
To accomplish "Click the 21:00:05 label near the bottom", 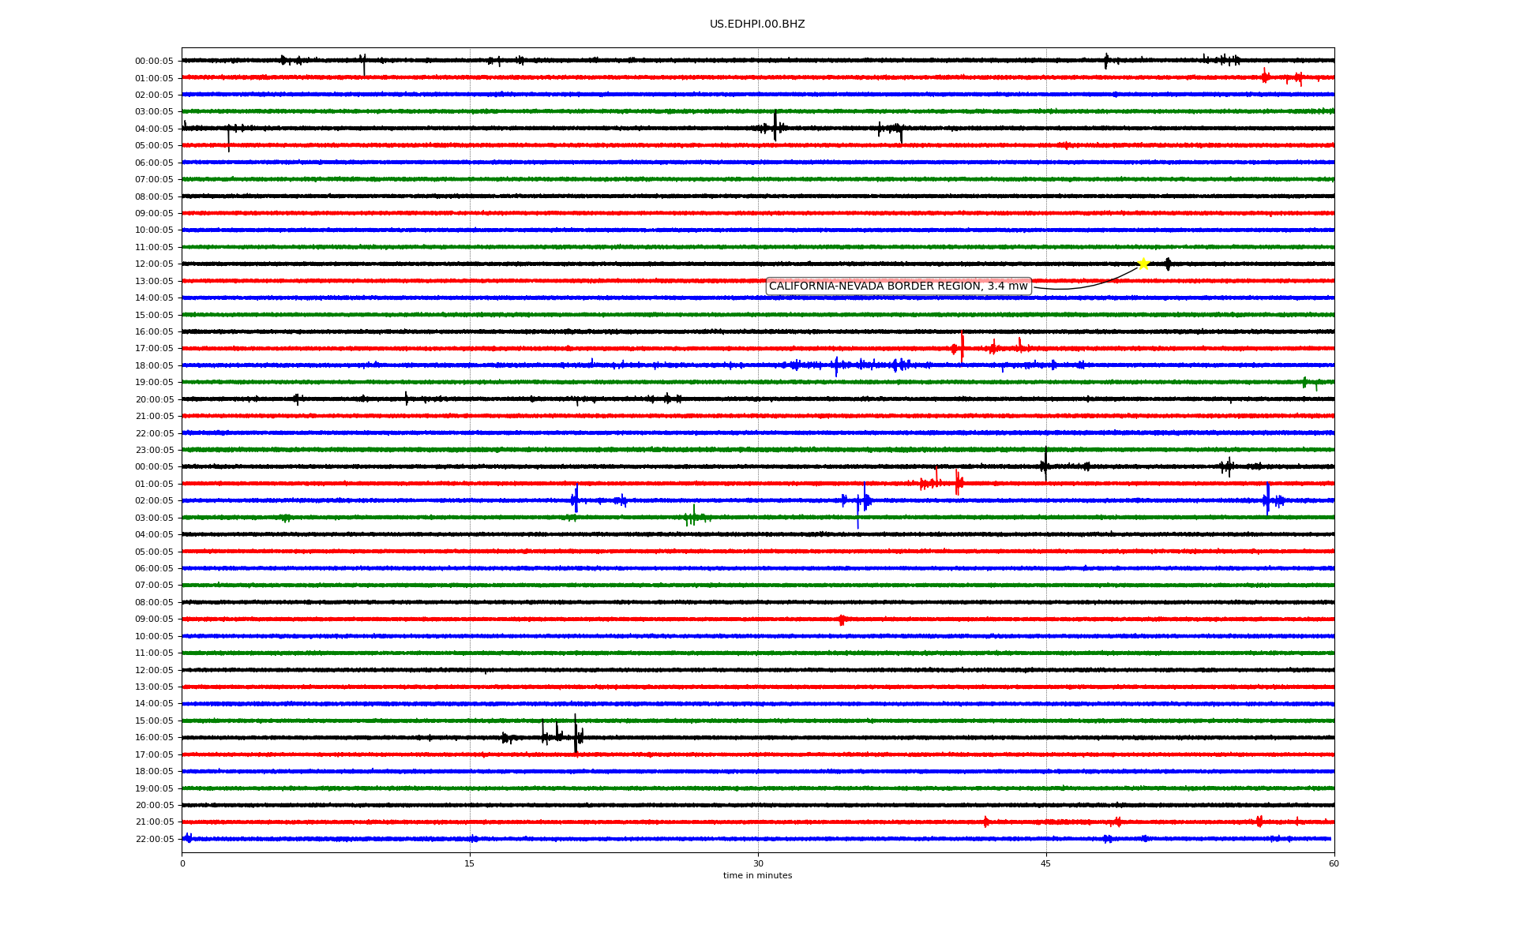I will click(x=154, y=822).
